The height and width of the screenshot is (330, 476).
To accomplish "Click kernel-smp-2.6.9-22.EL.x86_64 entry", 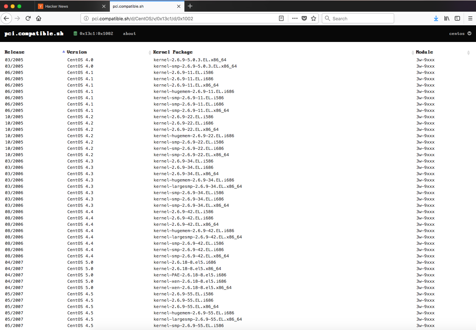I will (x=191, y=155).
